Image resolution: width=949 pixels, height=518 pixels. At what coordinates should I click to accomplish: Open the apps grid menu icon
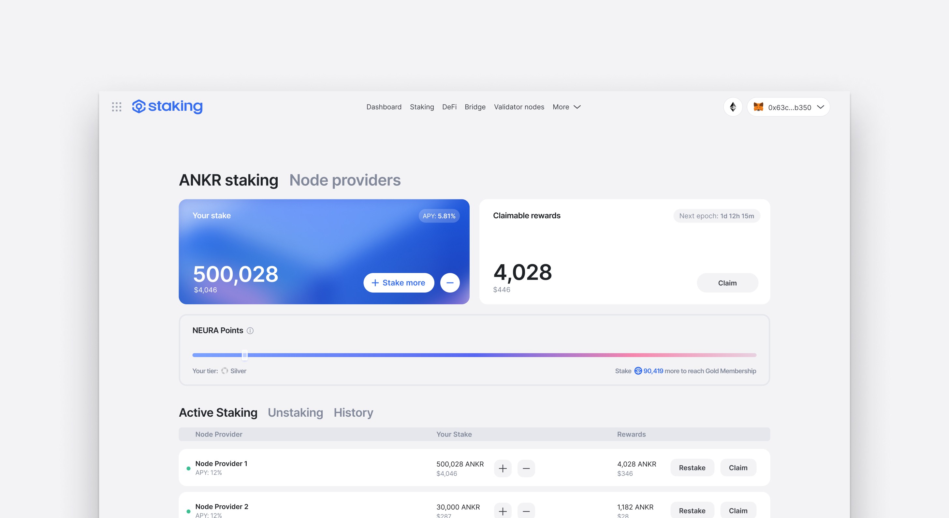(x=116, y=107)
